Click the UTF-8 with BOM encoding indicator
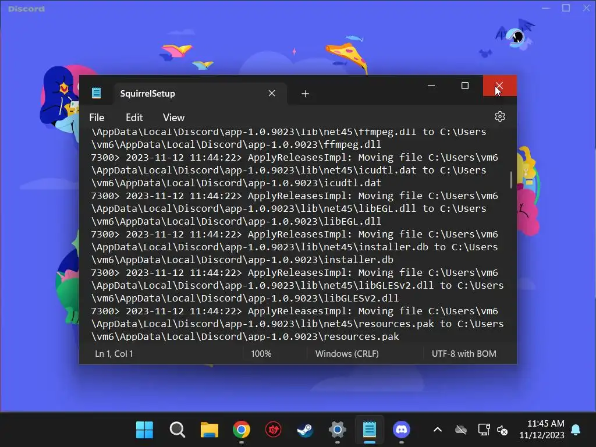Image resolution: width=596 pixels, height=447 pixels. tap(464, 354)
